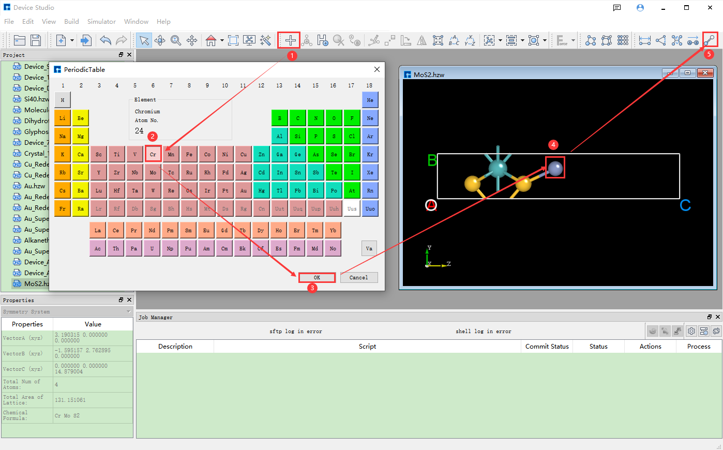Select the Cr element cell
Screen dimensions: 723x450
click(x=153, y=154)
